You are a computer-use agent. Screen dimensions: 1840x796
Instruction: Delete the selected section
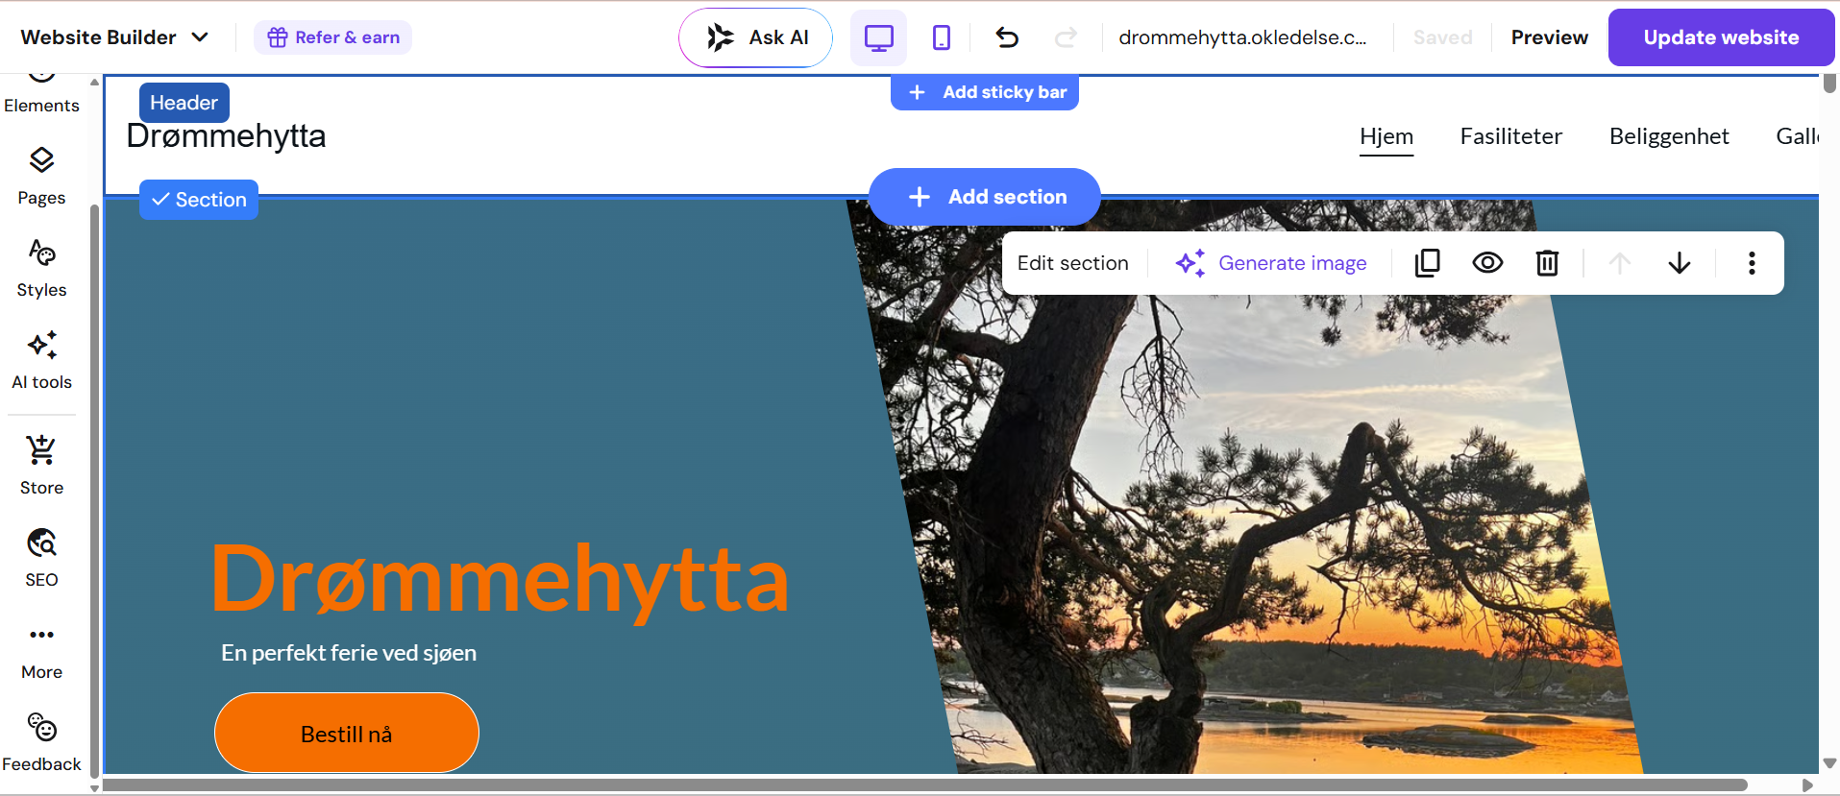tap(1547, 263)
